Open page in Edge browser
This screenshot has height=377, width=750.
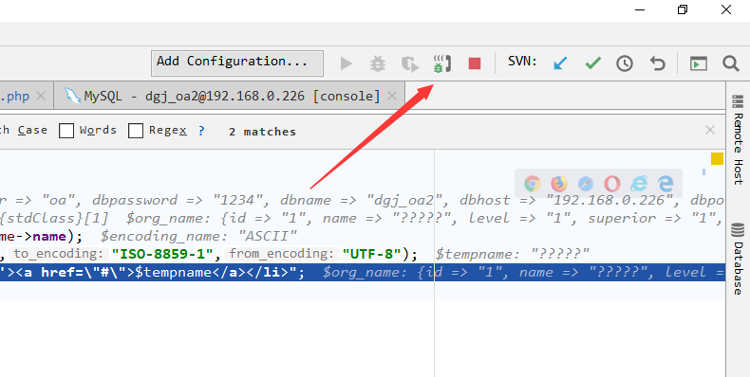pyautogui.click(x=666, y=183)
